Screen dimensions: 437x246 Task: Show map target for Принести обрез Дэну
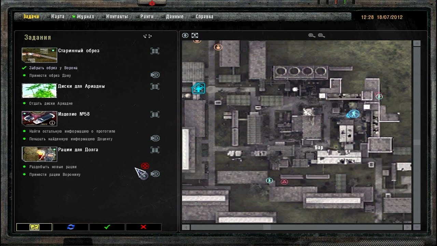(x=155, y=75)
